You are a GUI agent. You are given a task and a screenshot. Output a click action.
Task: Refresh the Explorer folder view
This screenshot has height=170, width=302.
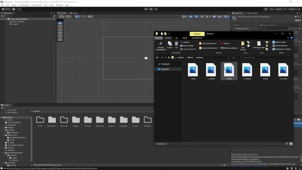233,58
